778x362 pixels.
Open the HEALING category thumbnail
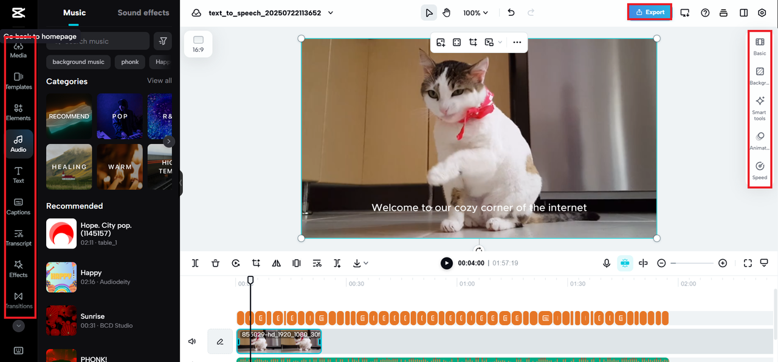pyautogui.click(x=69, y=166)
